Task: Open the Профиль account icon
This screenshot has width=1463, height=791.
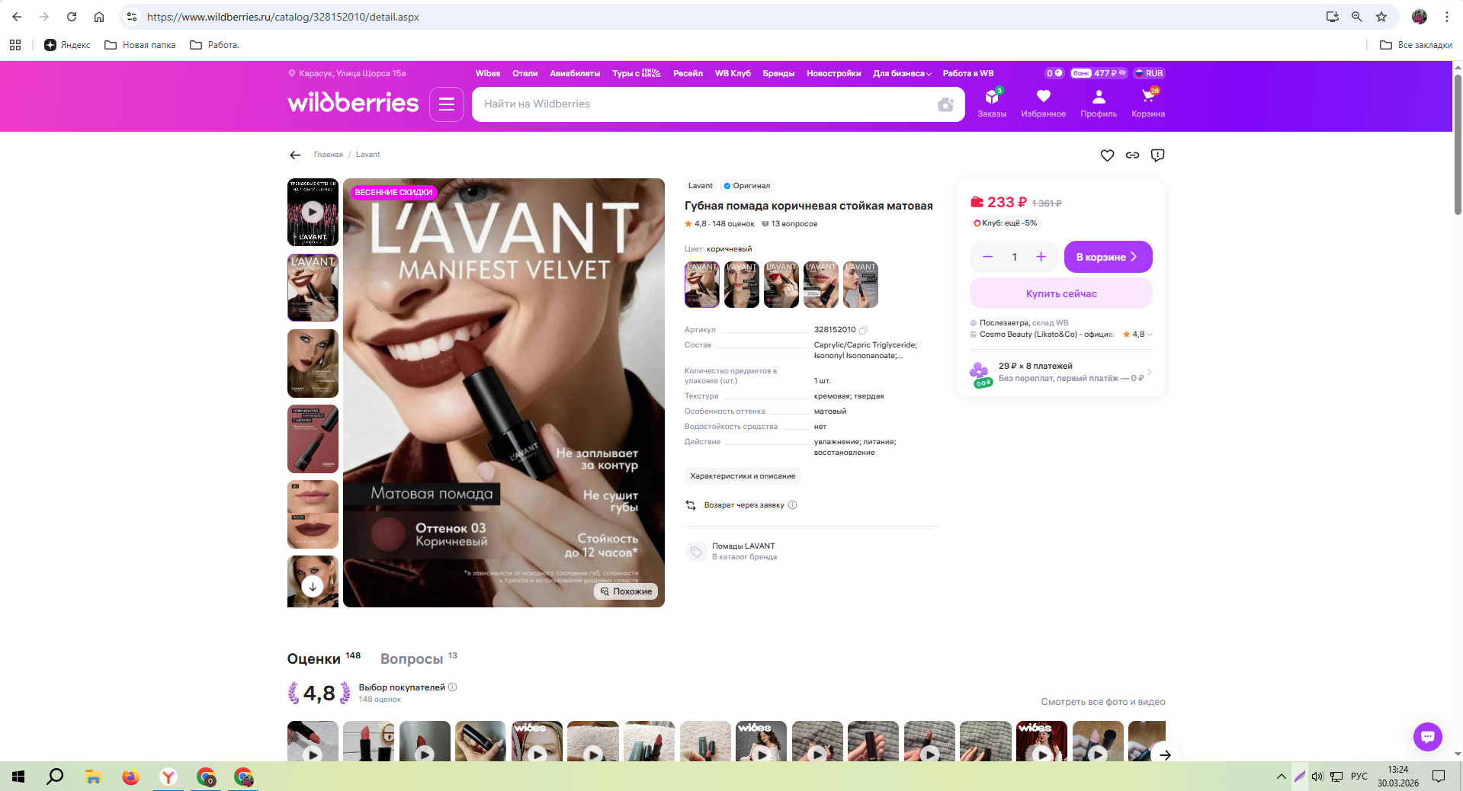Action: (1099, 103)
